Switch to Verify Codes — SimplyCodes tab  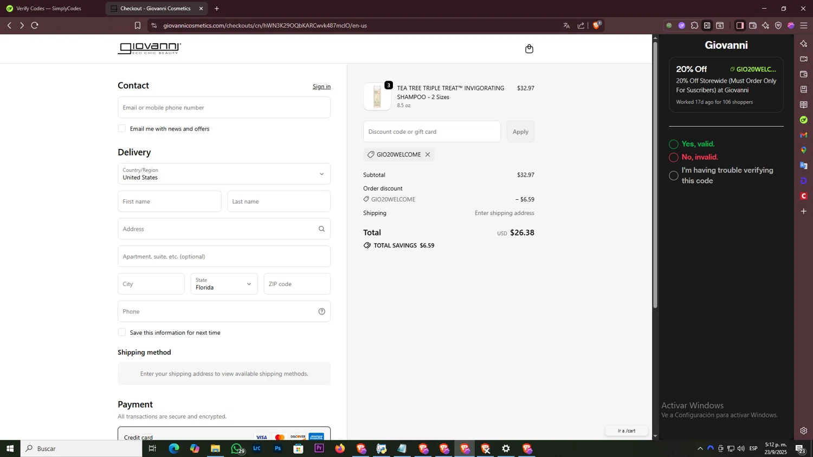point(49,9)
